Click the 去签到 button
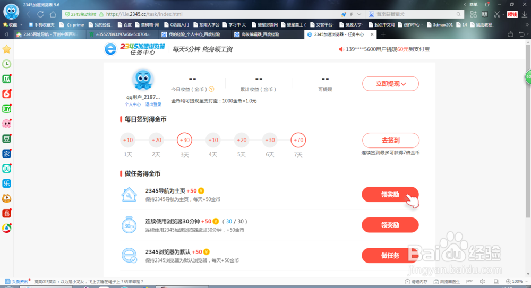Image resolution: width=531 pixels, height=288 pixels. tap(390, 140)
